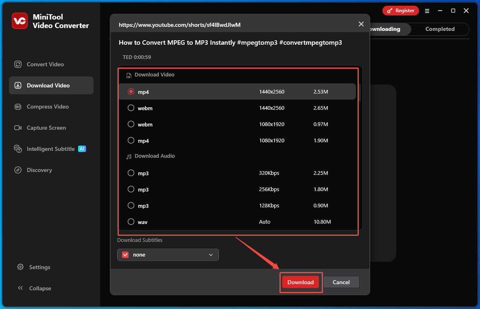Click the 10.80M wav file size
This screenshot has height=309, width=480.
click(x=322, y=222)
